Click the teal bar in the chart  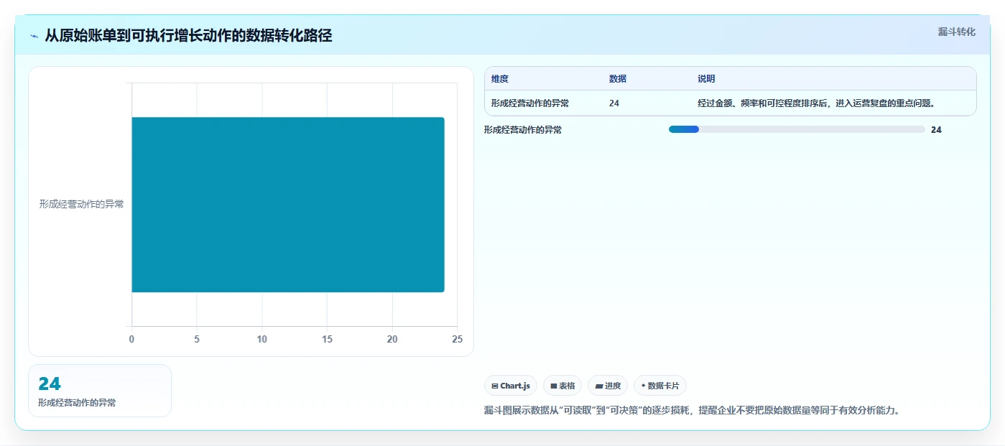click(288, 205)
